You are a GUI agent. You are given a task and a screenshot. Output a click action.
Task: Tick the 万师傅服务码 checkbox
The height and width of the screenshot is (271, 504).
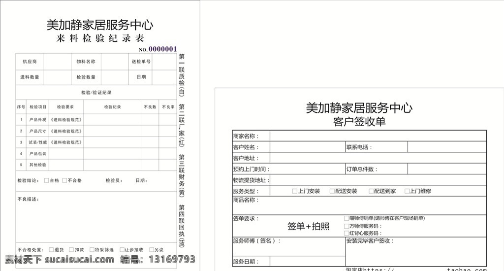click(346, 226)
